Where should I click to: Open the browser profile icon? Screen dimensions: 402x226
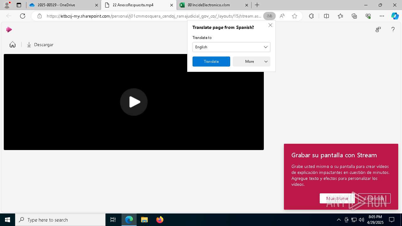[x=7, y=5]
